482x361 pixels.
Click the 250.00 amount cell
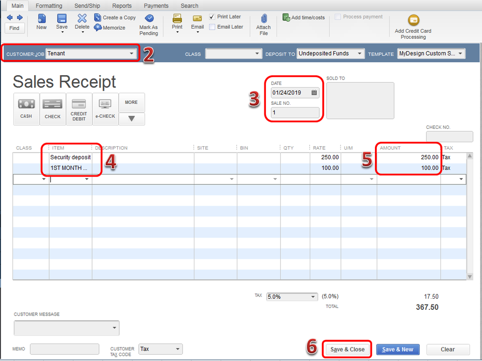pos(409,157)
